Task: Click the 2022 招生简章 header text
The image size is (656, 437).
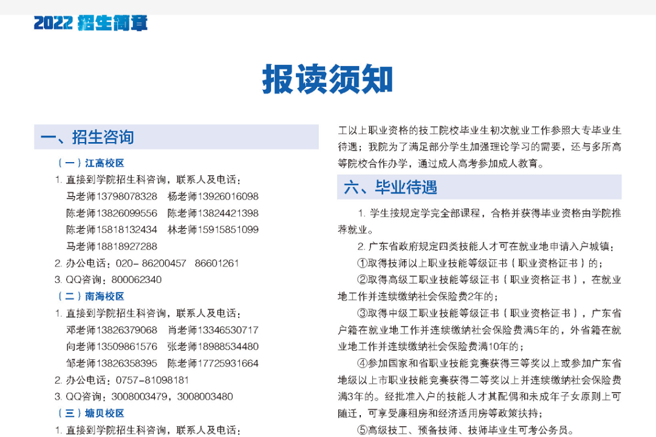Action: tap(91, 23)
